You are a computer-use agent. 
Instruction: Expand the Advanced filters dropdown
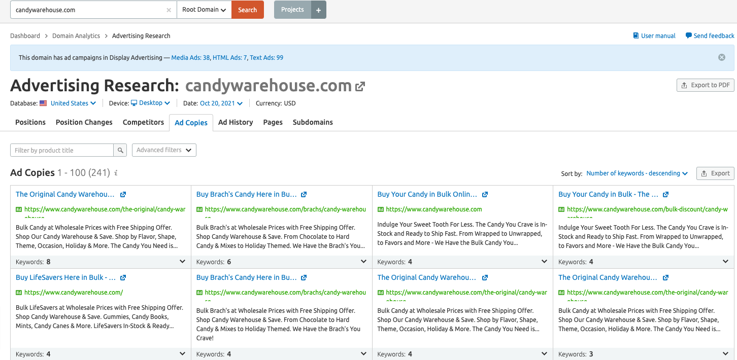[164, 150]
